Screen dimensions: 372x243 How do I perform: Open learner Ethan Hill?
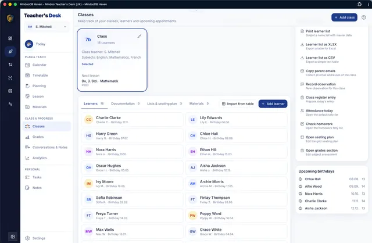click(237, 152)
